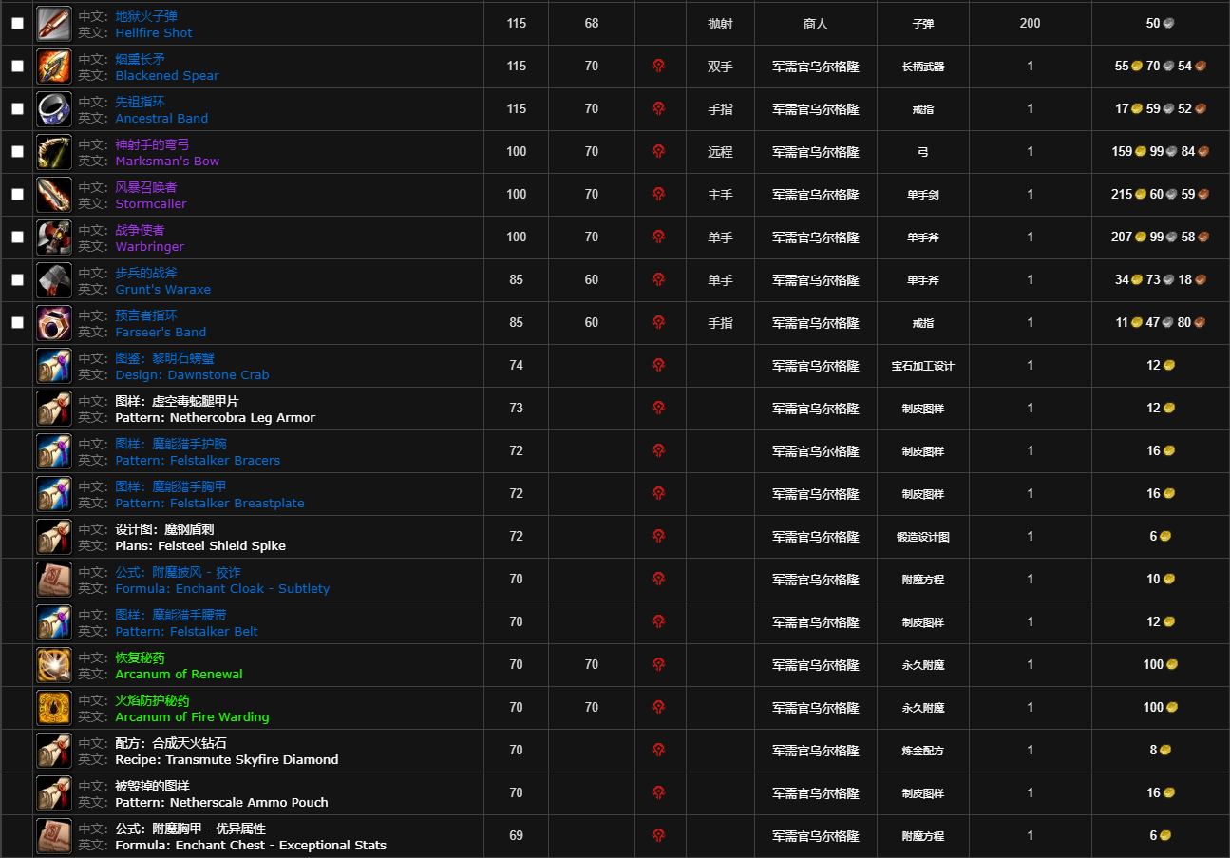Image resolution: width=1230 pixels, height=858 pixels.
Task: Click the 长柄武器 type cell for Blackened Spear
Action: pos(923,67)
